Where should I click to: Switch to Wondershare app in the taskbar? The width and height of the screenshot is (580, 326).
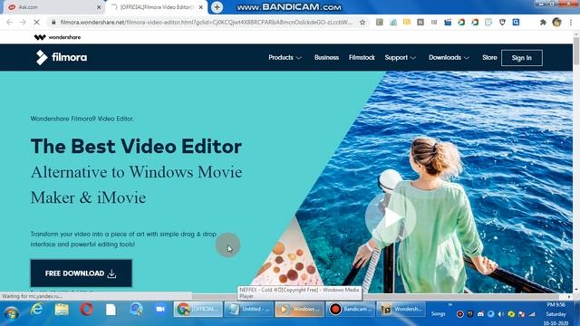point(401,309)
